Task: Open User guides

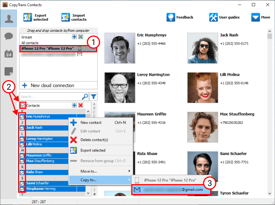Action: pos(224,17)
